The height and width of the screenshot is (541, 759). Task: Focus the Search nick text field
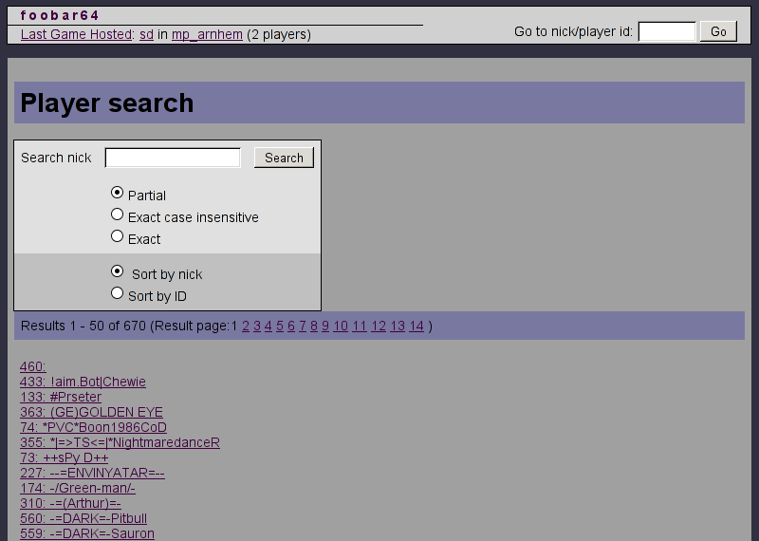(173, 158)
